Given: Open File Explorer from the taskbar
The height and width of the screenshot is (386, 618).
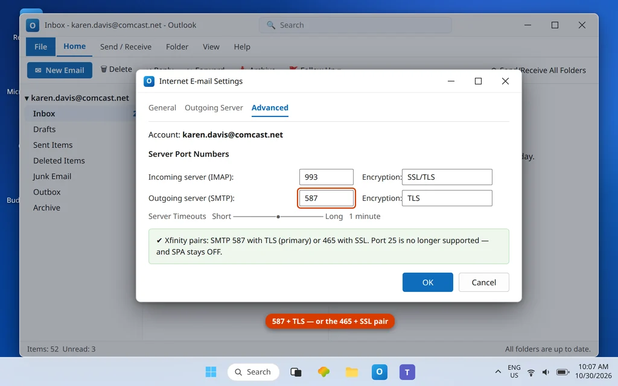Looking at the screenshot, I should click(352, 372).
